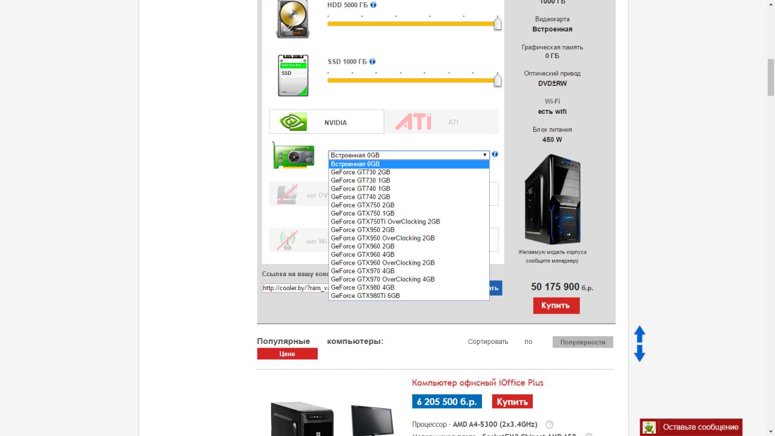
Task: Open the iOffice Plus monitor thumbnail
Action: [x=372, y=421]
